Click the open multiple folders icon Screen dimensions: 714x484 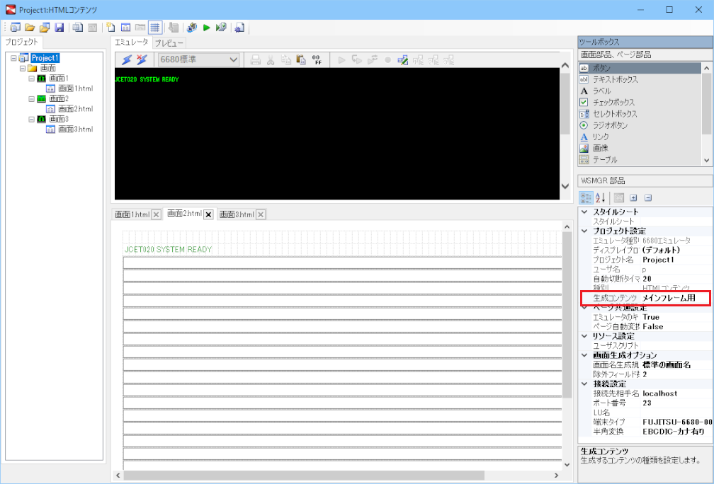pos(44,28)
